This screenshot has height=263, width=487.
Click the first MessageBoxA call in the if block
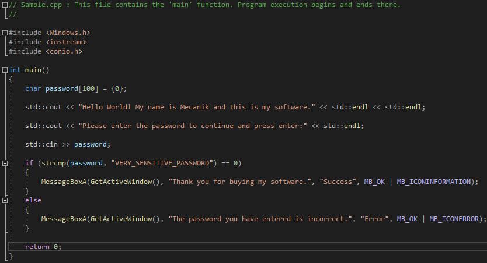(64, 182)
